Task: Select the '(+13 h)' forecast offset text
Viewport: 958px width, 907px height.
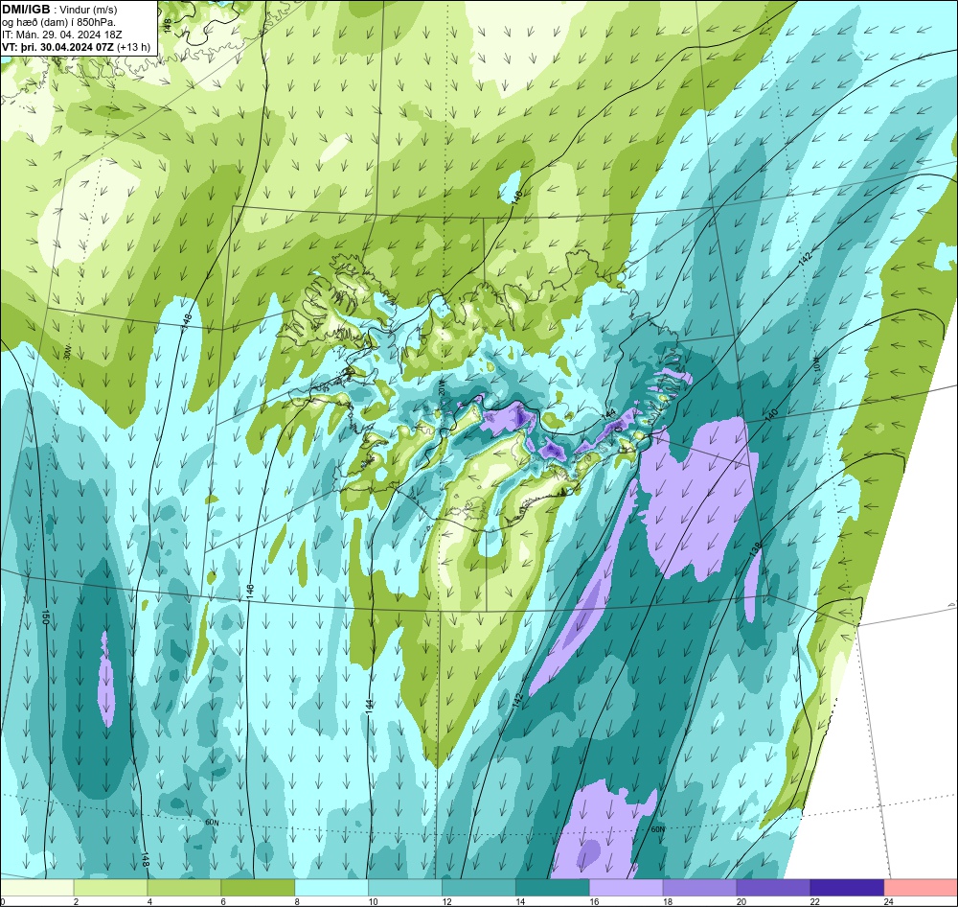Action: pos(136,46)
